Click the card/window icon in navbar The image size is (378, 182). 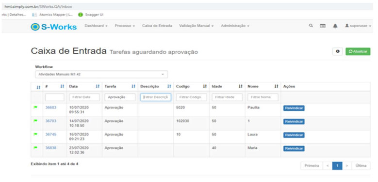(323, 26)
